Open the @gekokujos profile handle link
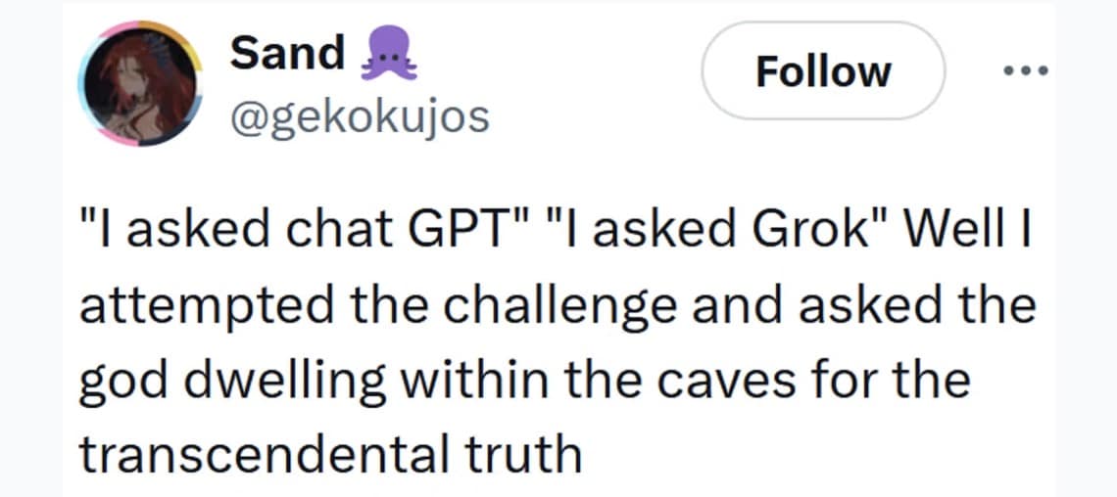Image resolution: width=1117 pixels, height=497 pixels. click(x=359, y=117)
